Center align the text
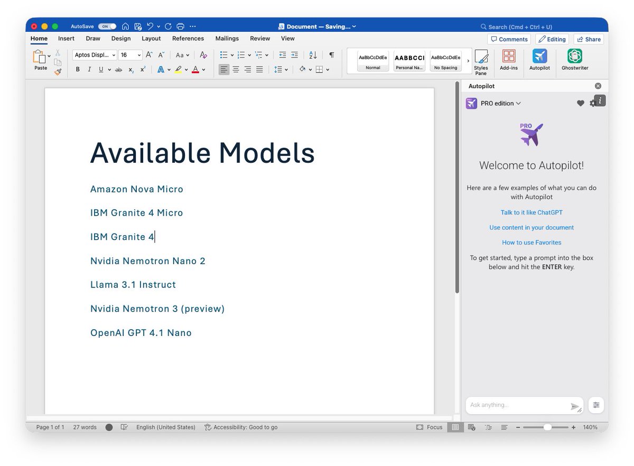Image resolution: width=634 pixels, height=466 pixels. point(236,69)
